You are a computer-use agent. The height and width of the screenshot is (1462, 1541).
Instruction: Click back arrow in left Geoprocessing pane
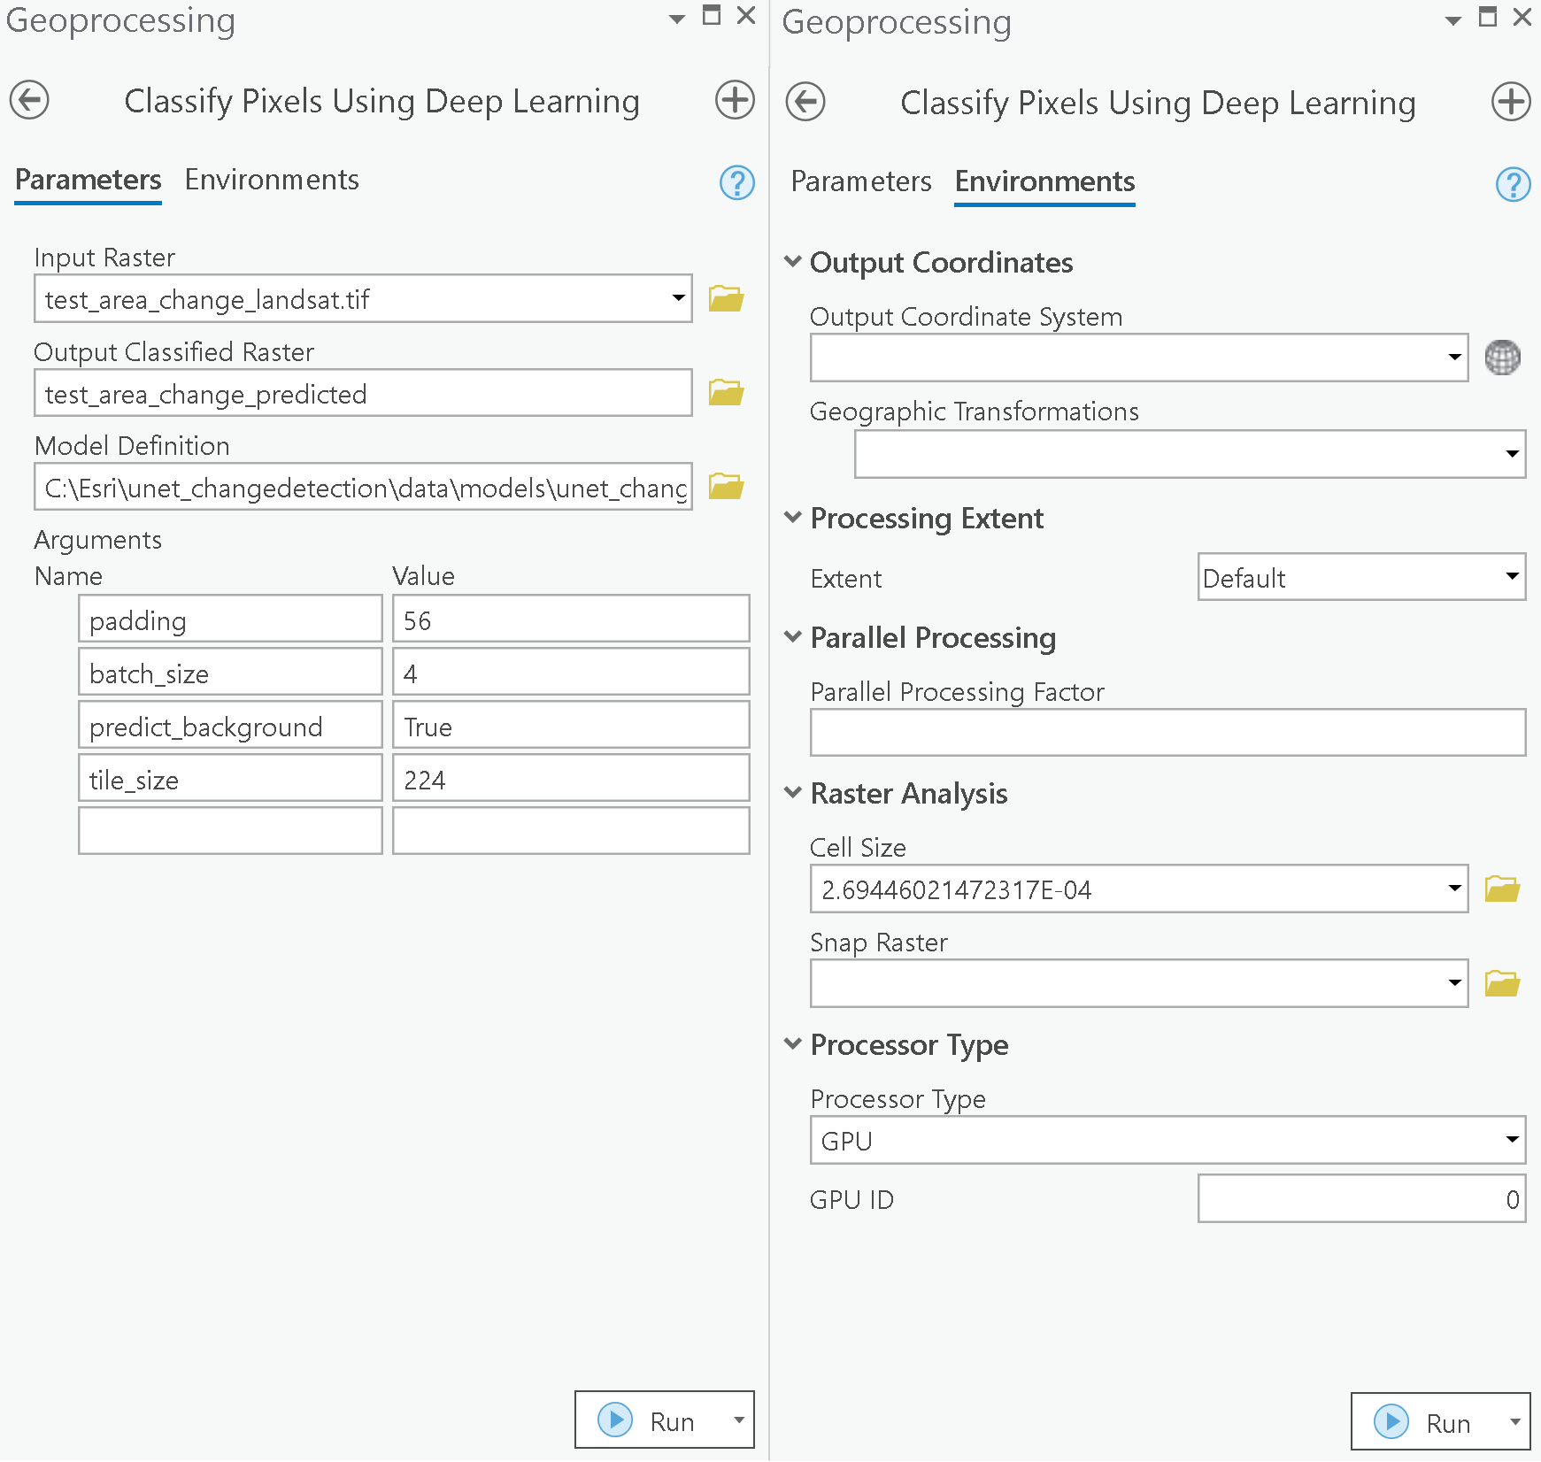point(29,100)
